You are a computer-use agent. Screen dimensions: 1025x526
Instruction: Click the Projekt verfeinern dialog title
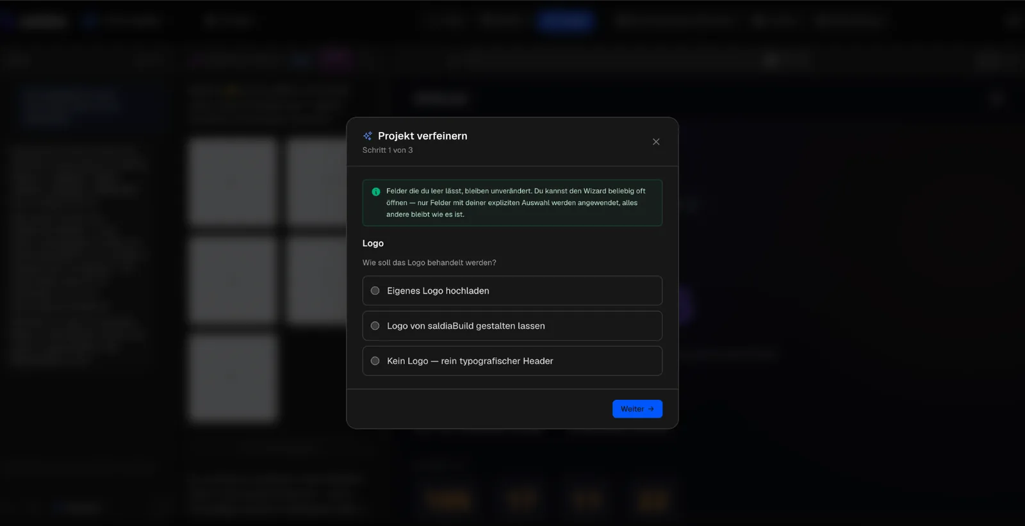[423, 136]
